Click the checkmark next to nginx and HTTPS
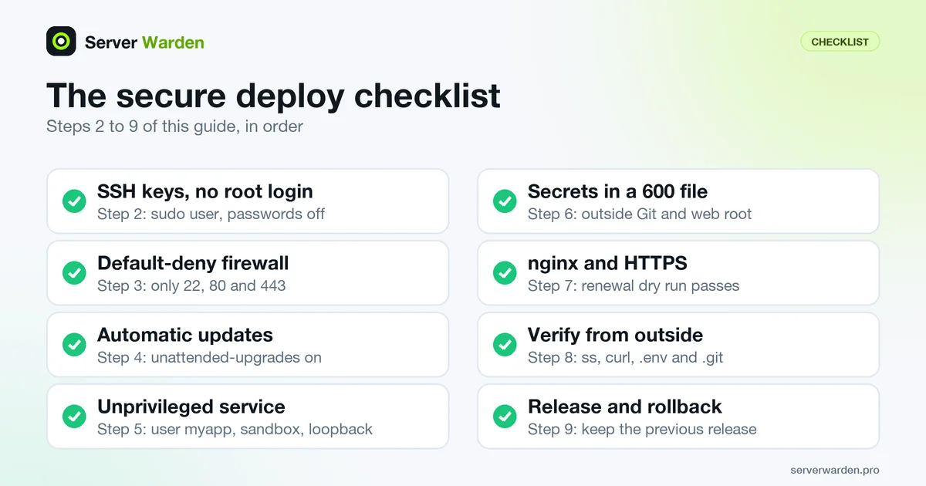 pos(505,273)
